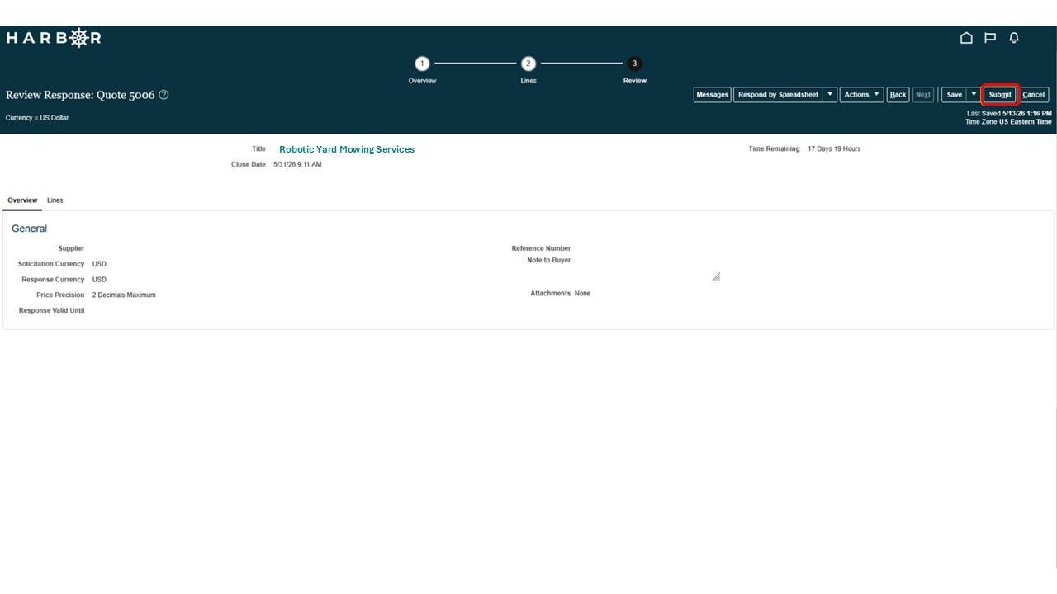Viewport: 1057px width, 594px height.
Task: Click the Reference Number label
Action: point(541,248)
